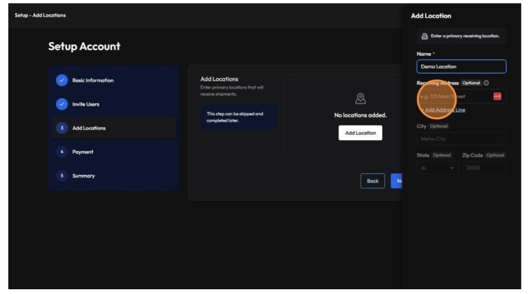The image size is (529, 294).
Task: Click the red icon in the address field
Action: click(497, 96)
